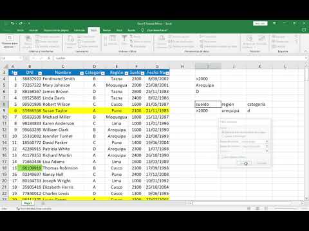This screenshot has height=231, width=309.
Task: Open the DNI column filter dropdown
Action: [x=40, y=73]
